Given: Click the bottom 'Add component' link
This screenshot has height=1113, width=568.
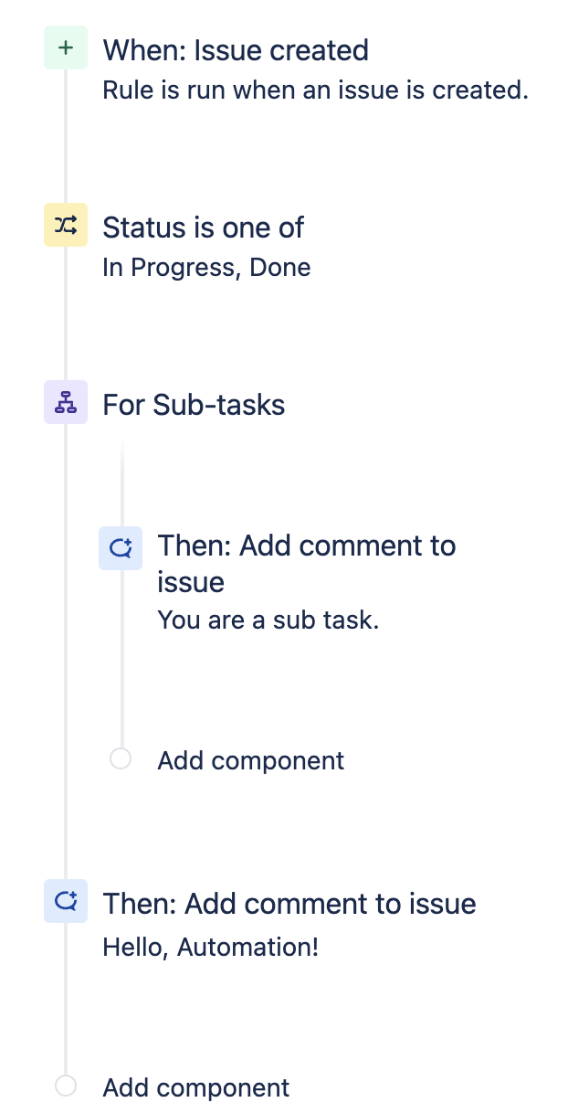Looking at the screenshot, I should [195, 1087].
